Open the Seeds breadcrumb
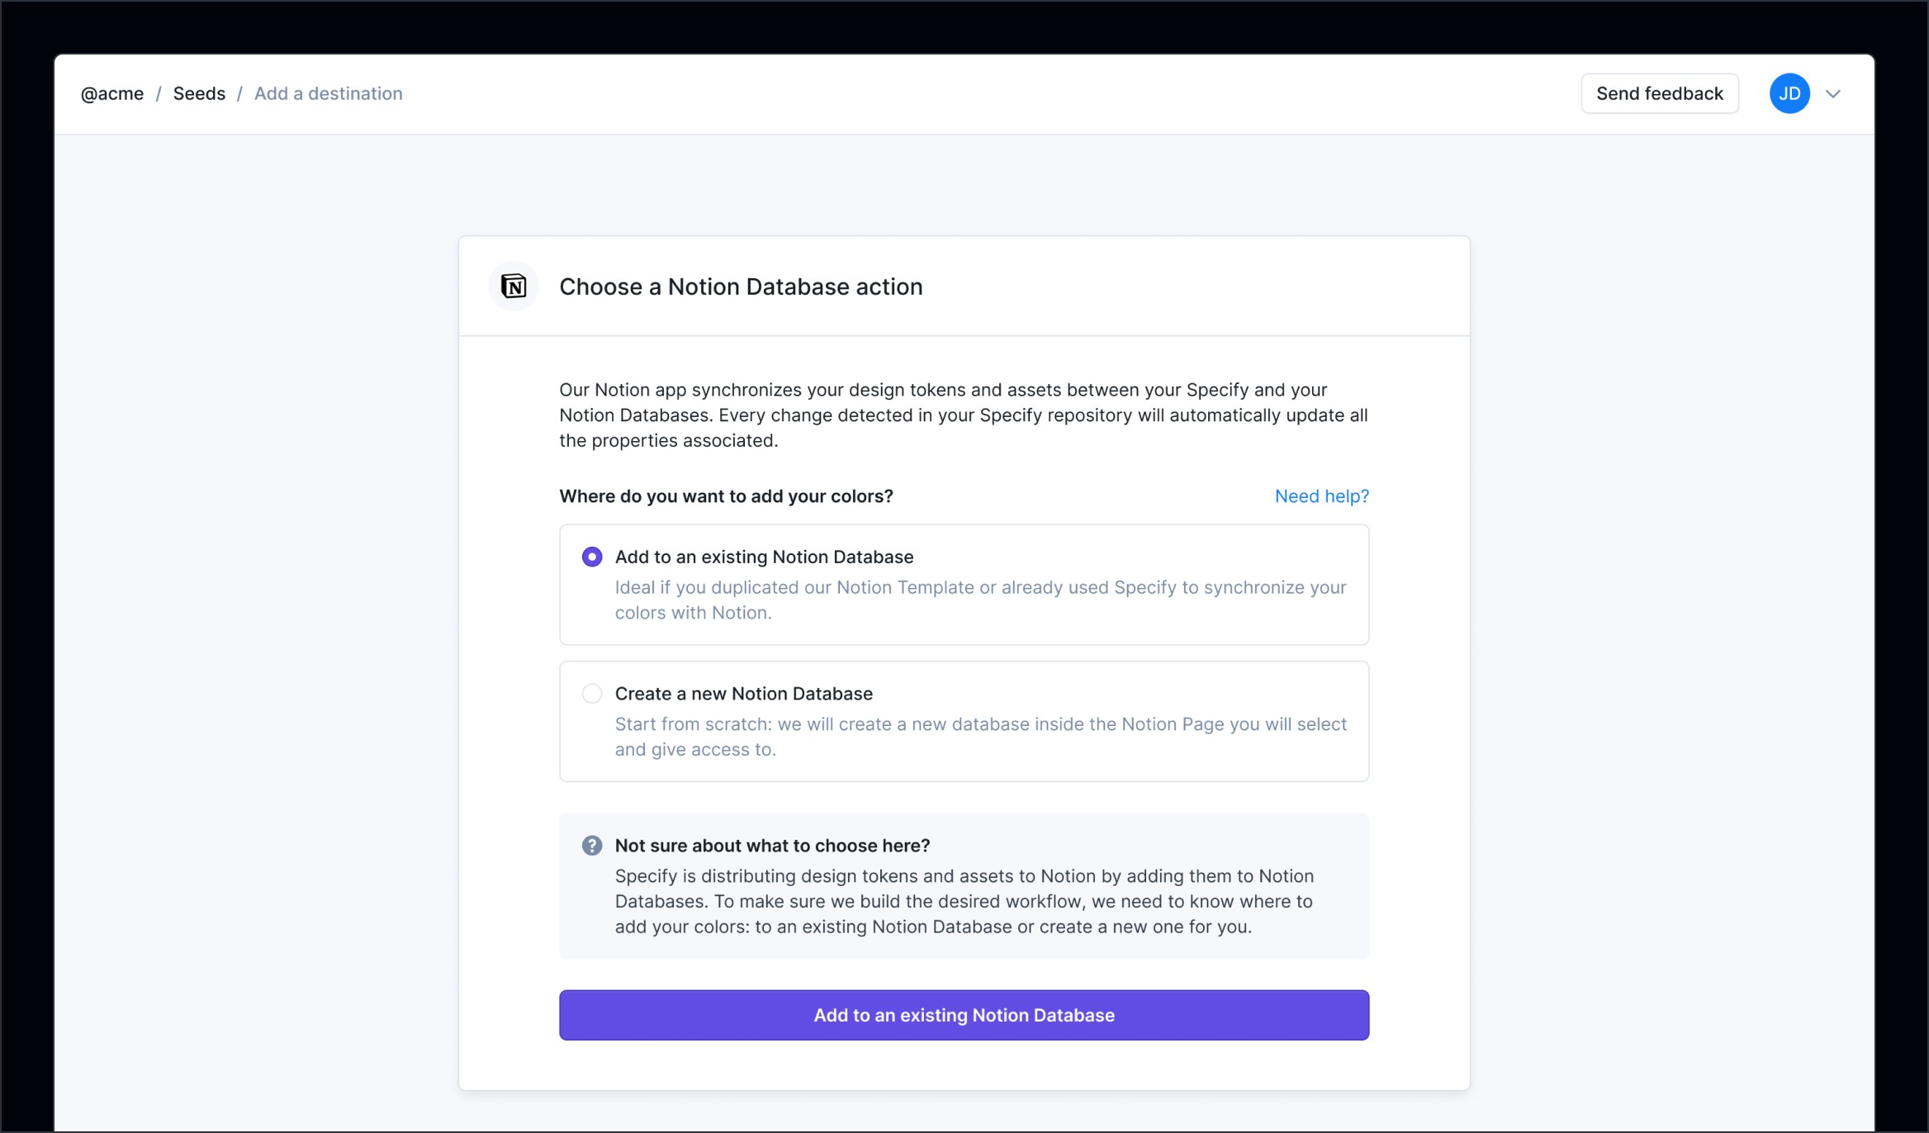Image resolution: width=1929 pixels, height=1133 pixels. 199,93
